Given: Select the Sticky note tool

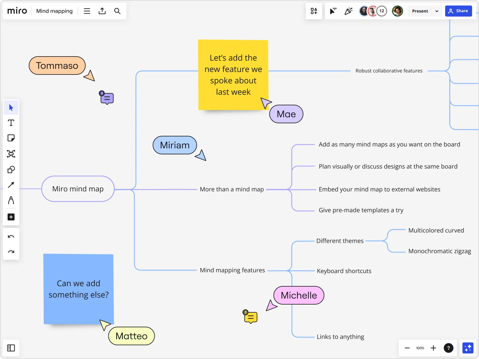Looking at the screenshot, I should (11, 138).
